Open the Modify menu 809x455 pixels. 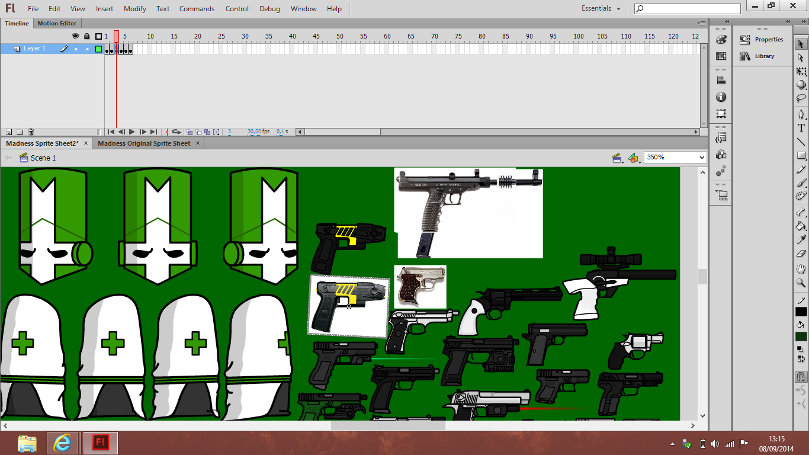pos(135,9)
